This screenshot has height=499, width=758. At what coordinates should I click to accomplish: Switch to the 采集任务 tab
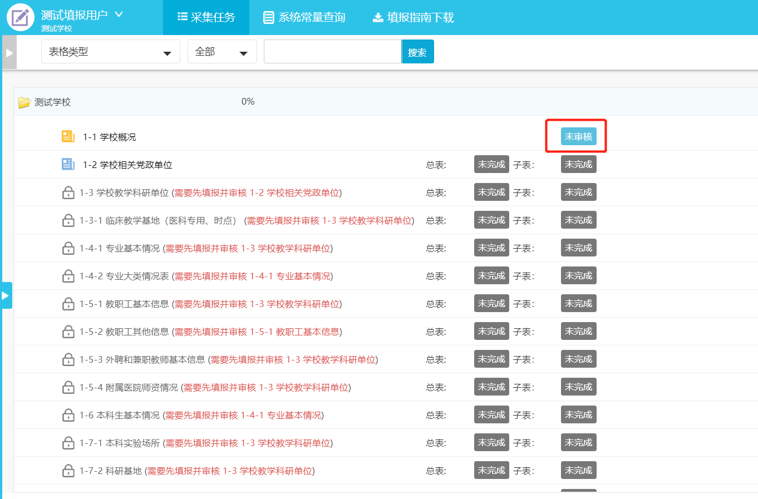(206, 17)
